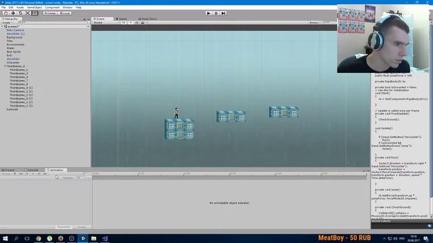Click the Step frame button
The height and width of the screenshot is (243, 433).
tap(223, 13)
